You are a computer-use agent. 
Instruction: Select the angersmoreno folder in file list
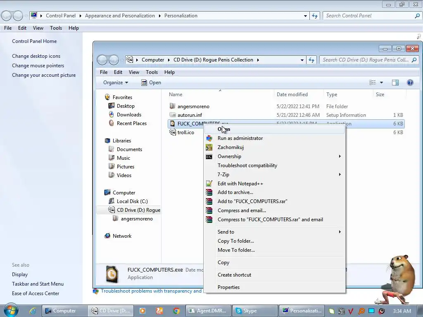coord(193,106)
